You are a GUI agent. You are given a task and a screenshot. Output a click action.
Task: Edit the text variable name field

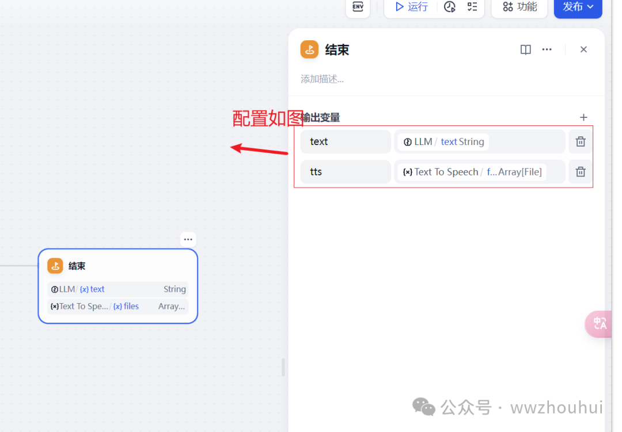coord(346,142)
